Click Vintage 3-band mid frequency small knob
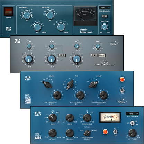The width and height of the screenshot is (144, 144). click(52, 46)
